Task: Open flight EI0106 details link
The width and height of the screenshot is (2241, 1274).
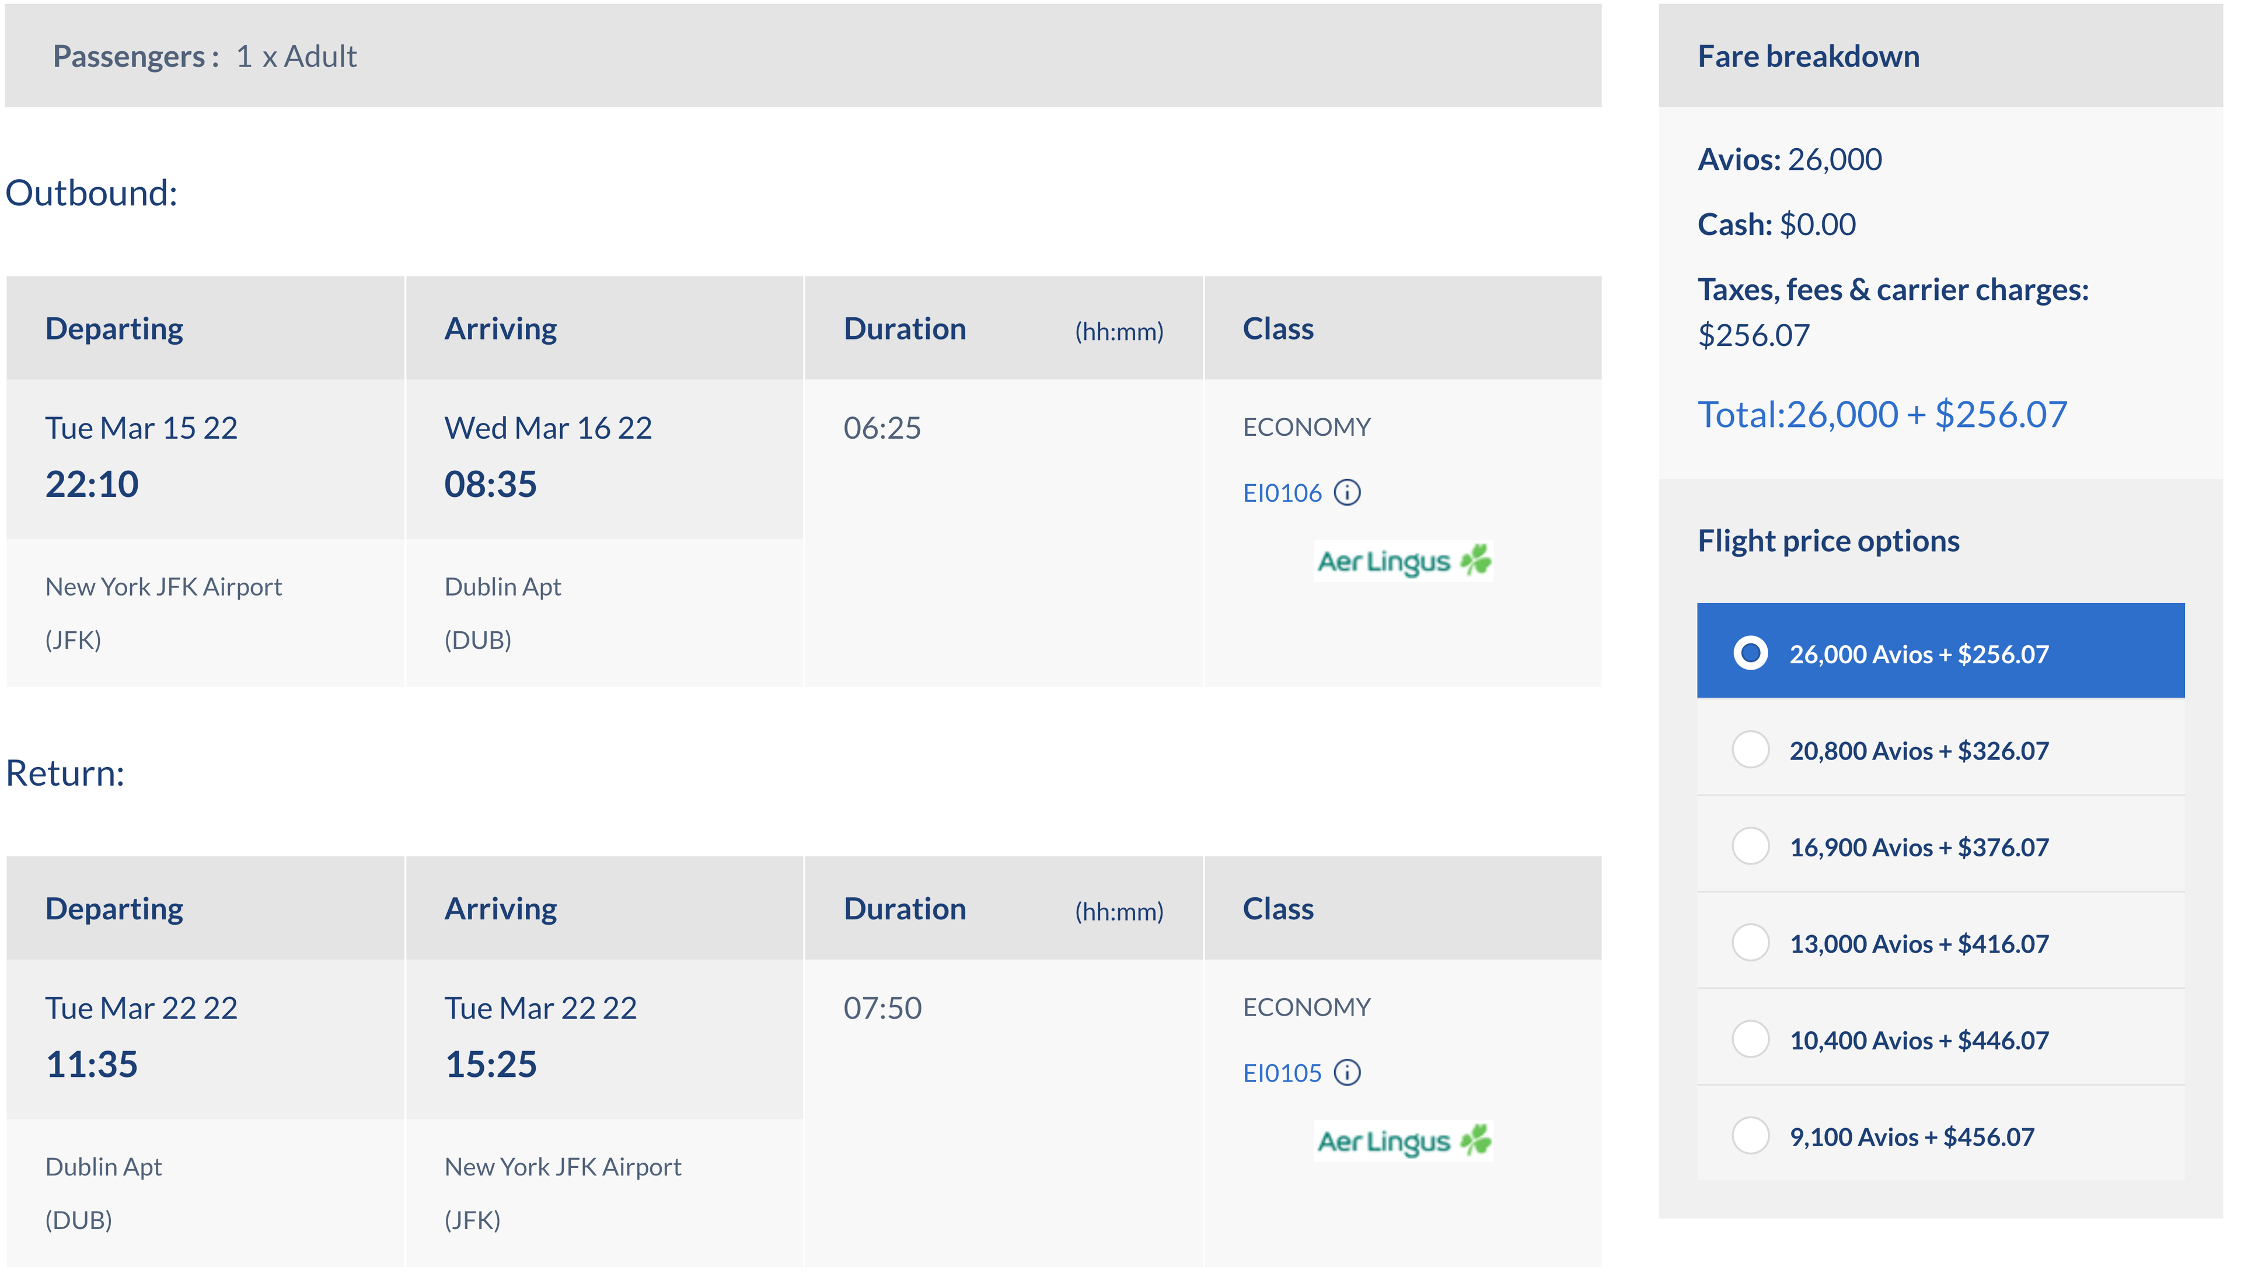Action: [x=1282, y=494]
